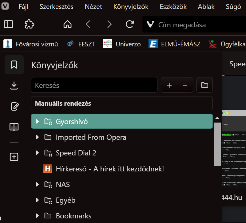The image size is (246, 223).
Task: Open the Bookmarks panel icon
Action: [x=14, y=65]
